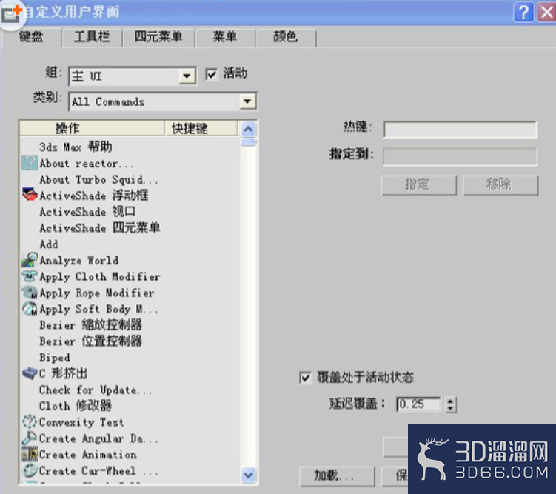Screen dimensions: 556x494
Task: Select the ActiveShade 四元菜单 entry
Action: pos(100,227)
